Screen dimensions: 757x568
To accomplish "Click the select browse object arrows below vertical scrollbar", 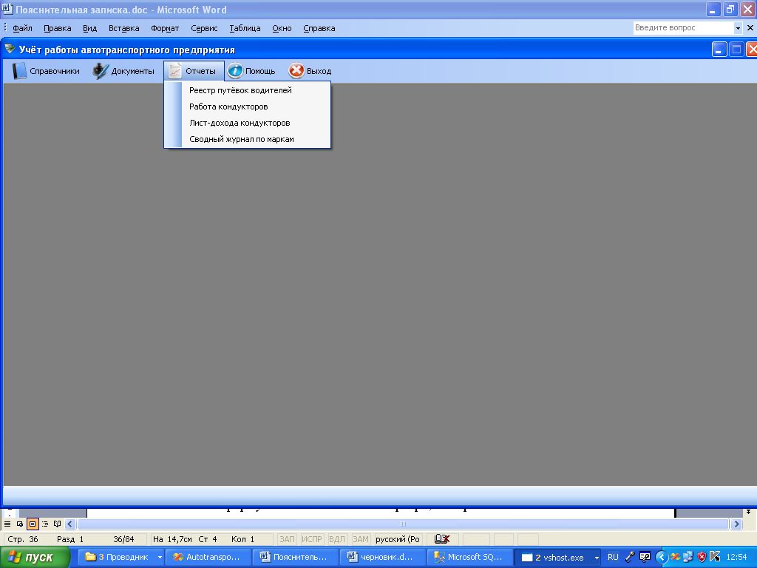I will click(x=748, y=512).
